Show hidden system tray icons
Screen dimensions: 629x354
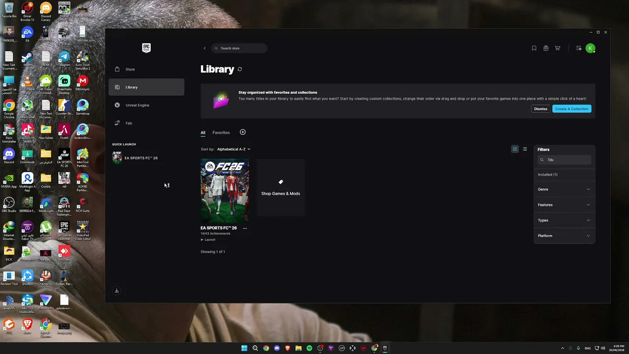[x=563, y=348]
